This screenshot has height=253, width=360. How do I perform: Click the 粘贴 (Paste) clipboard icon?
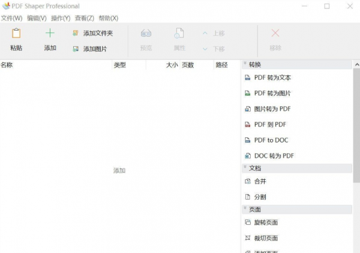point(16,33)
